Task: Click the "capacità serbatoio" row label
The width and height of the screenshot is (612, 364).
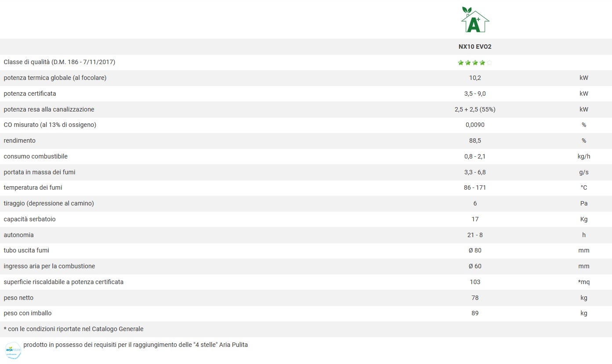Action: pyautogui.click(x=29, y=219)
